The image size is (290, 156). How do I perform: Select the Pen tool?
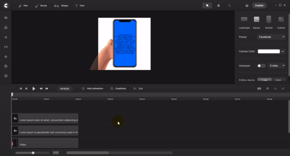coord(23,6)
